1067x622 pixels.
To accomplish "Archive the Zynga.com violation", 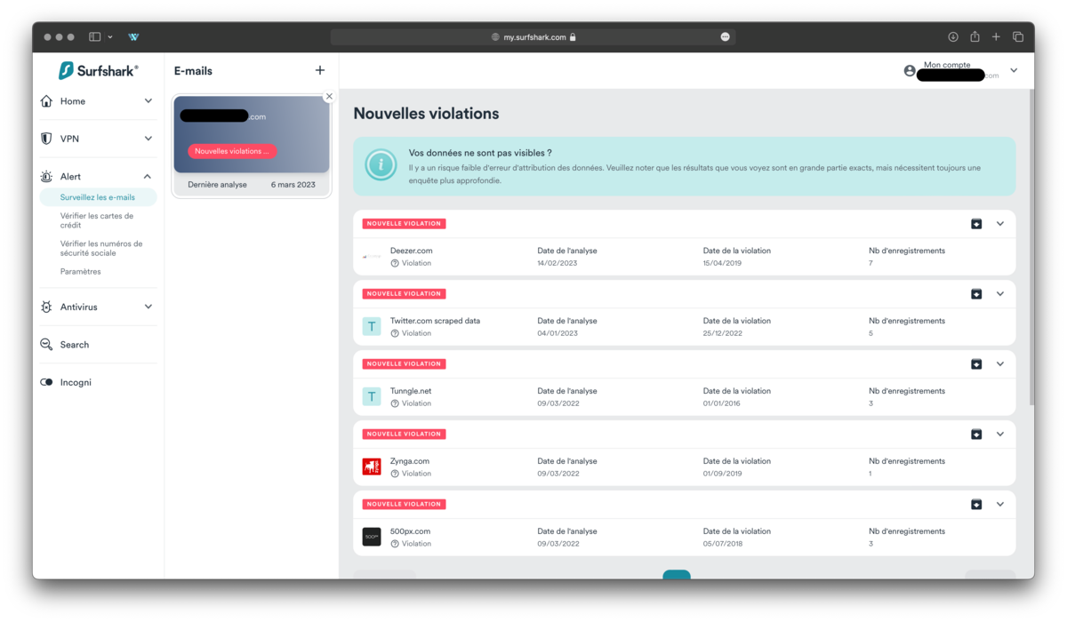I will [x=976, y=435].
